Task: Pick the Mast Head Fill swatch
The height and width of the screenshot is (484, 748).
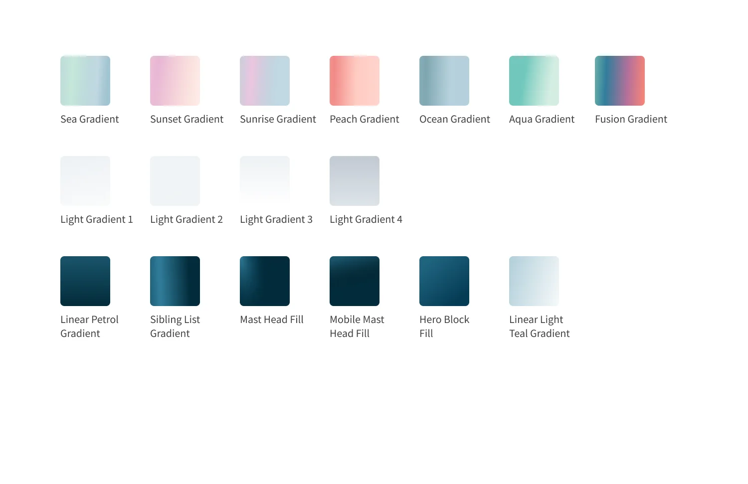Action: 265,281
